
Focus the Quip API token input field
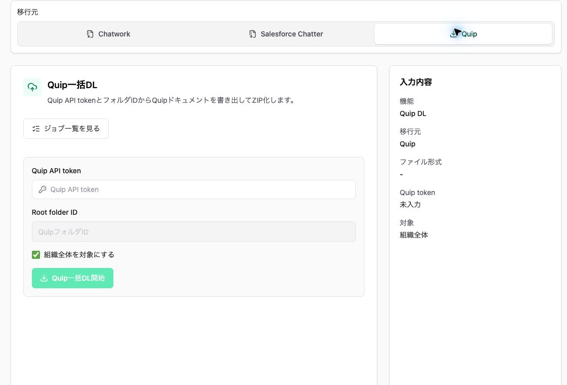click(194, 189)
